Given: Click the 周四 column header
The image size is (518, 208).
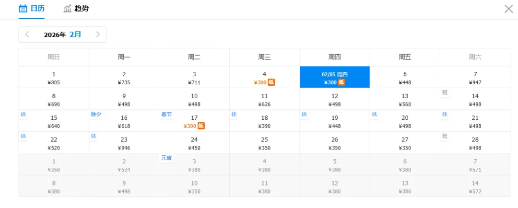Looking at the screenshot, I should coord(335,57).
